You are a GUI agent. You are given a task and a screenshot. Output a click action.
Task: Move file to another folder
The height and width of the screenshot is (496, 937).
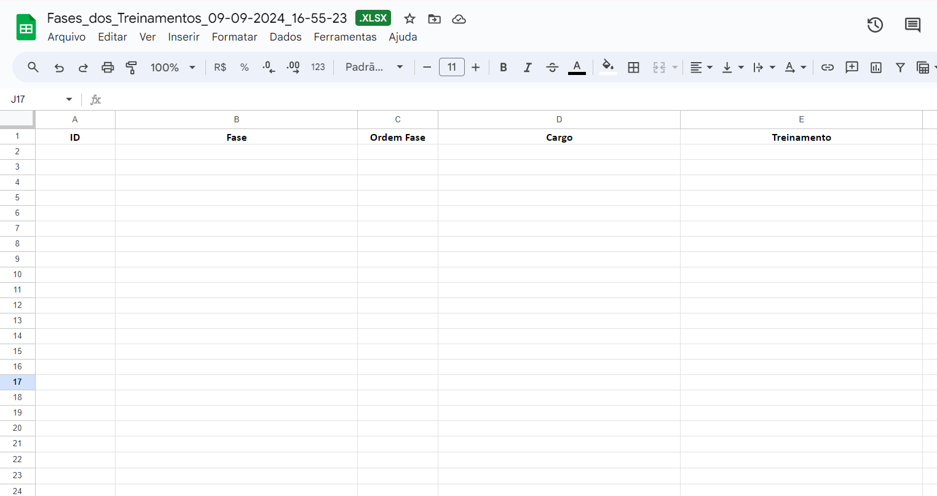[x=434, y=18]
